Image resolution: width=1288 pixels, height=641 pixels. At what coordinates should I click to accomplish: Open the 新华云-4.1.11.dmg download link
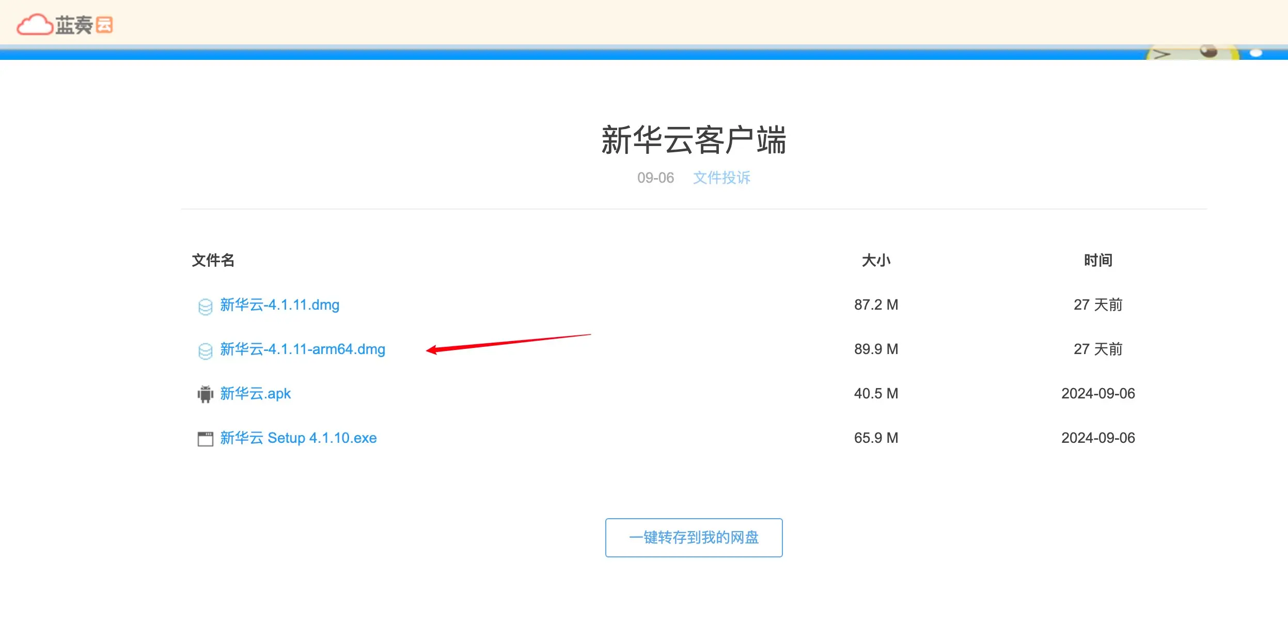tap(279, 305)
